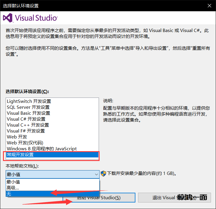Viewport: 216px width, 209px height.
Task: Choose Visual C# 开发设置
Action: click(26, 119)
